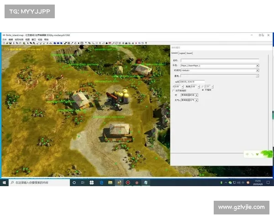Click the red circular taskbar app icon
The image size is (274, 219).
[x=128, y=182]
